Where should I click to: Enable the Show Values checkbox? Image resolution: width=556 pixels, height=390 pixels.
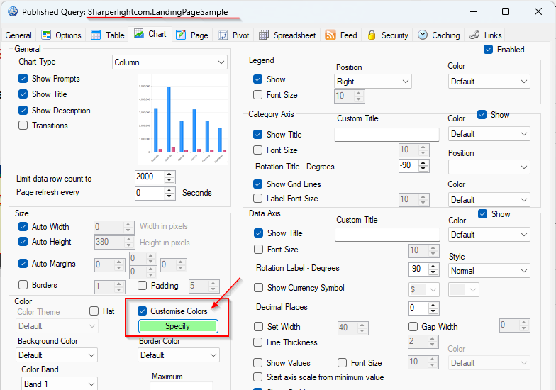coord(258,363)
